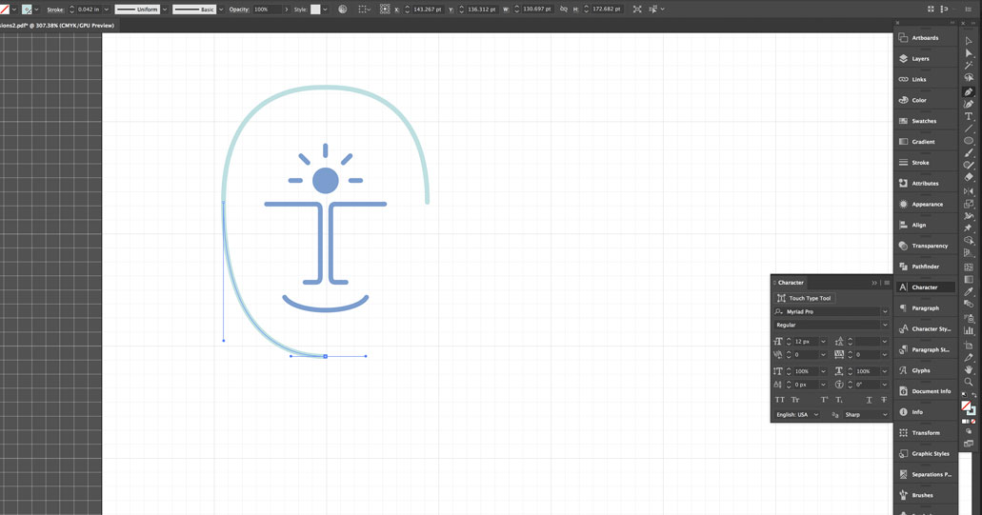The width and height of the screenshot is (982, 515).
Task: Open the Layers panel
Action: (x=920, y=59)
